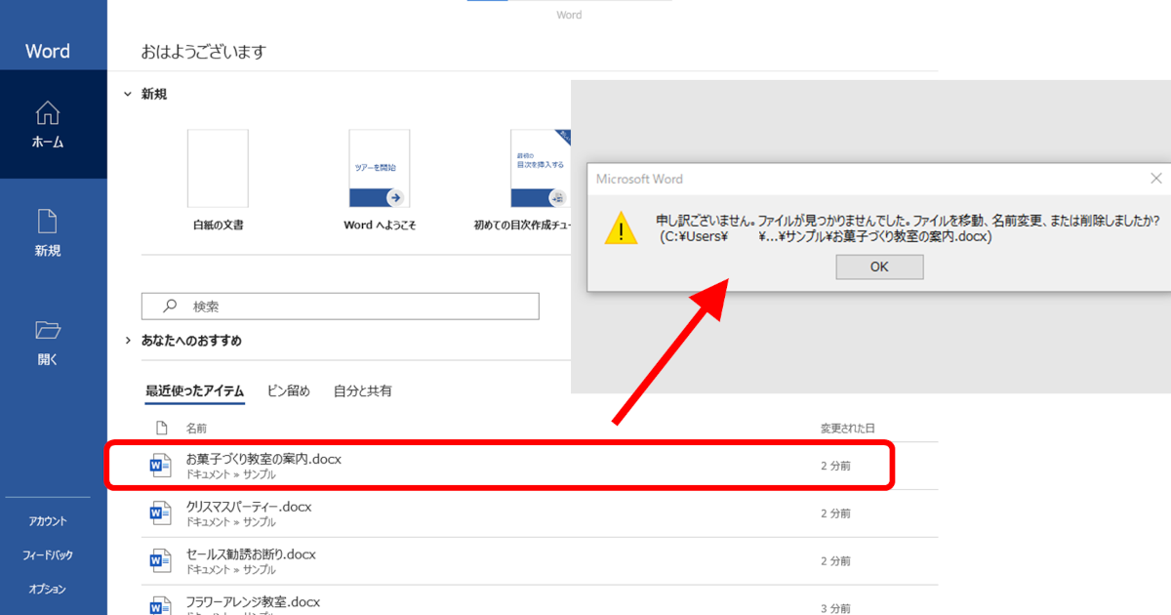Screen dimensions: 1171x615
Task: Click Word icon beside クリスマスパーティー.docx
Action: coord(159,513)
